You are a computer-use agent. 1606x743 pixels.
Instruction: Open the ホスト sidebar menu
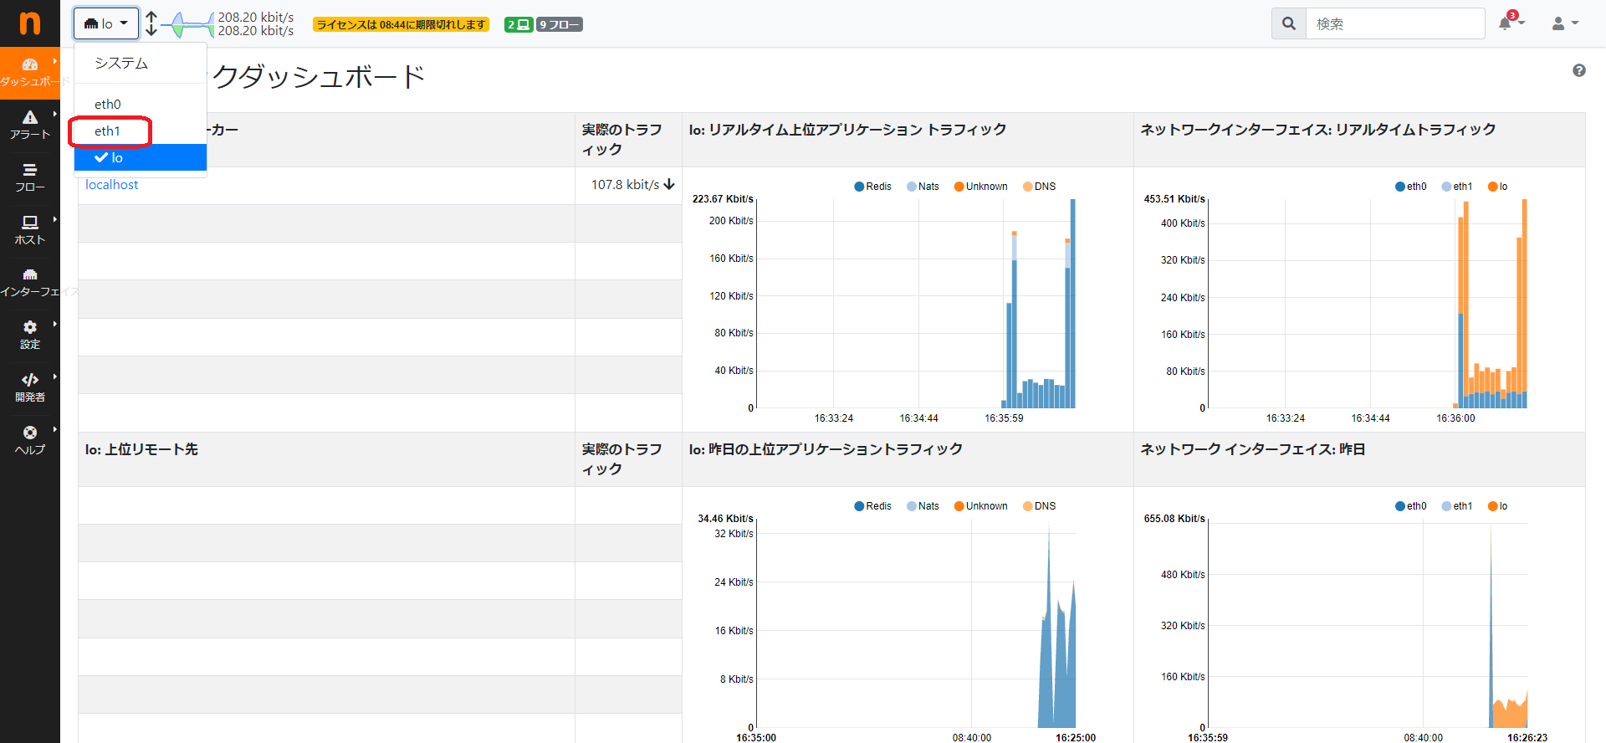[30, 230]
